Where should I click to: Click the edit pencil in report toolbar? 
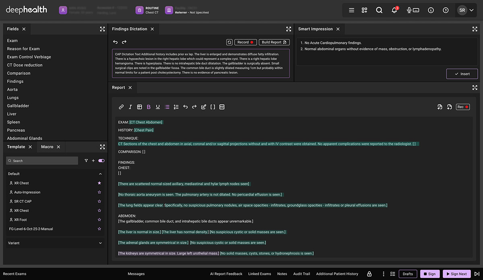[x=204, y=107]
